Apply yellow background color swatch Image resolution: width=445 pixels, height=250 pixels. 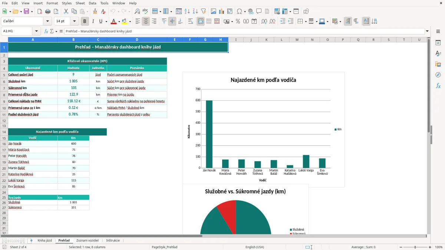[x=125, y=21]
